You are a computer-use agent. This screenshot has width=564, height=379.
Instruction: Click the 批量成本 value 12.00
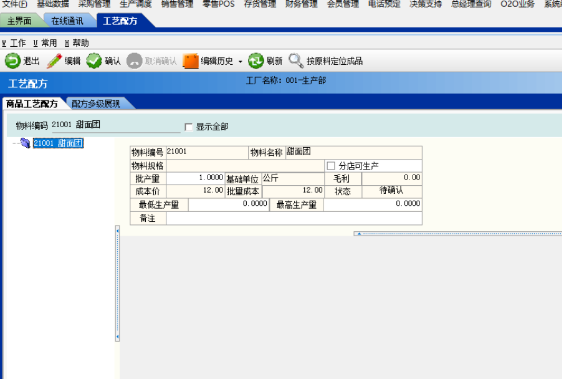coord(293,191)
